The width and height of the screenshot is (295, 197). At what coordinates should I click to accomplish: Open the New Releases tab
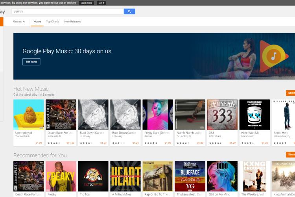click(73, 22)
